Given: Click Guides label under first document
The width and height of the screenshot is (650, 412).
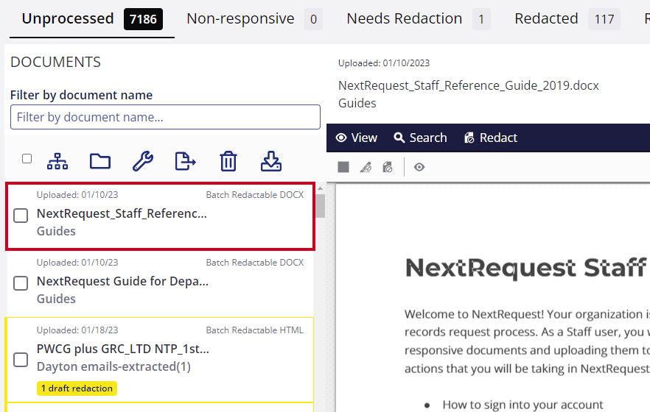Looking at the screenshot, I should [x=56, y=231].
